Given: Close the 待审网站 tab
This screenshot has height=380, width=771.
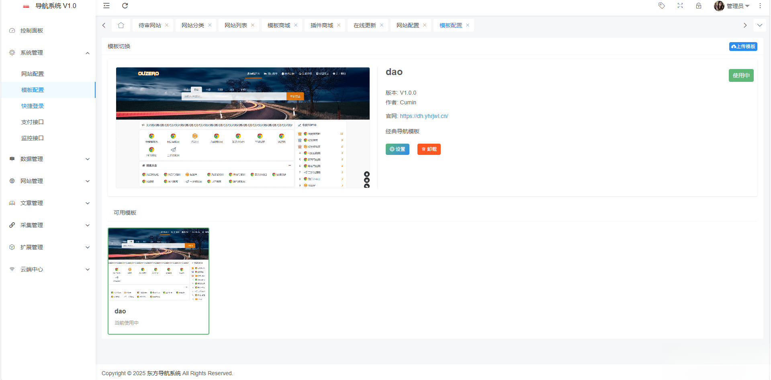Looking at the screenshot, I should [167, 25].
